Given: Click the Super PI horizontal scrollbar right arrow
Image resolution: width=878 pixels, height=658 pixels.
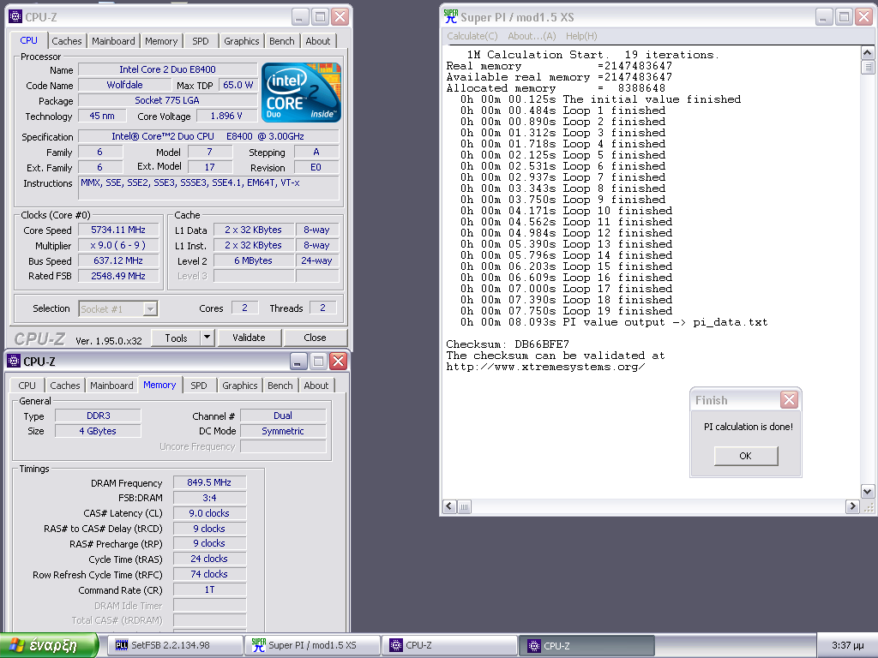Looking at the screenshot, I should click(852, 507).
